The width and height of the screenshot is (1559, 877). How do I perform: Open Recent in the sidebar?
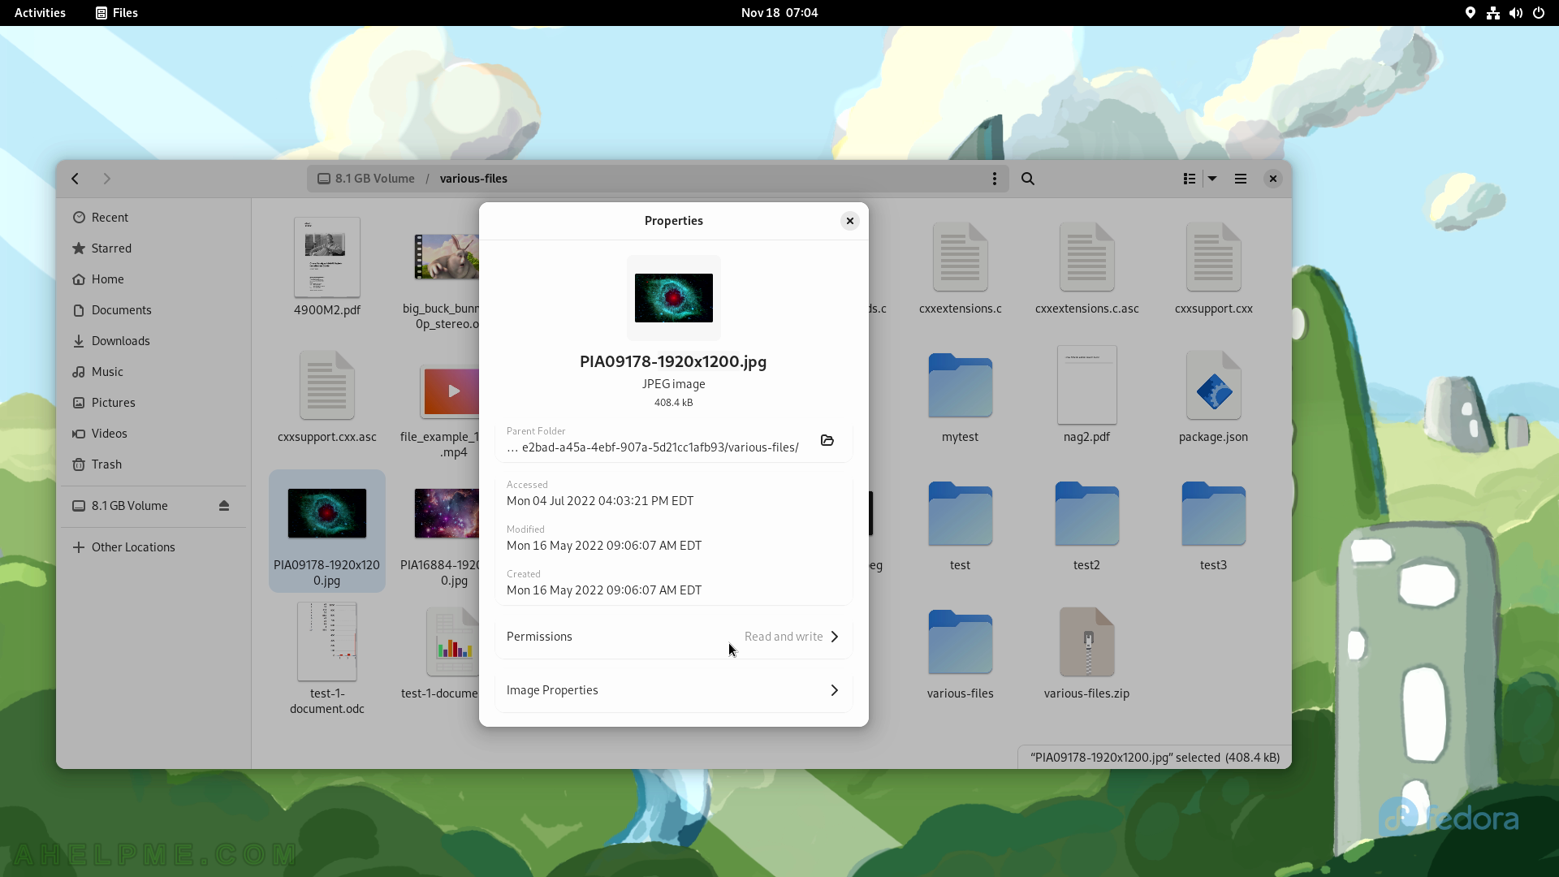[x=153, y=218]
